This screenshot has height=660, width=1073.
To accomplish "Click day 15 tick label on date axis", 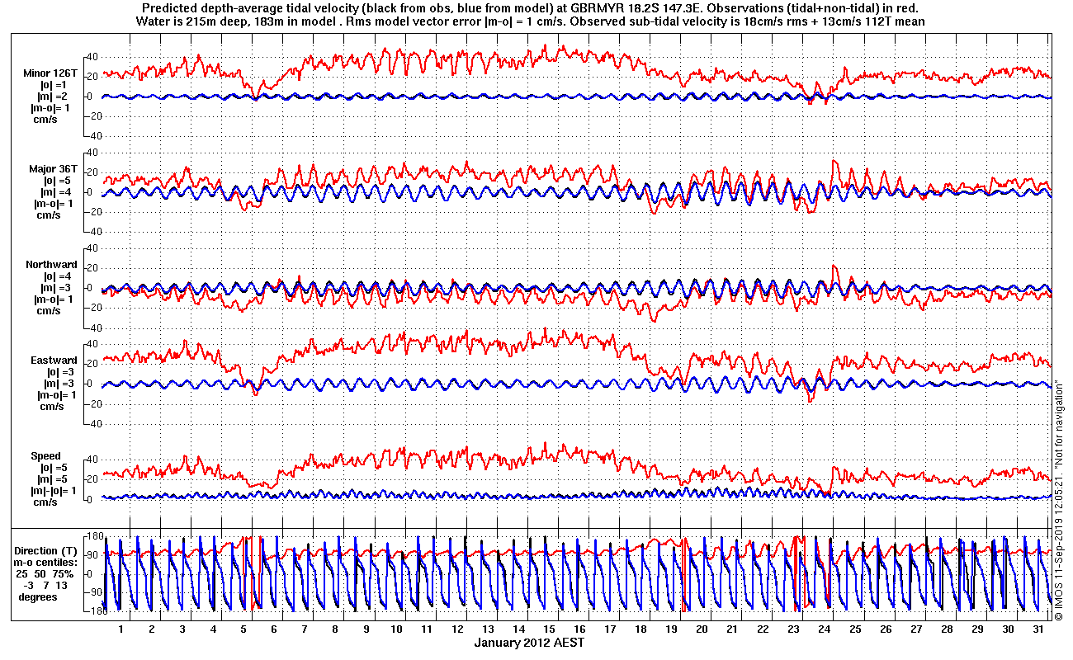I will 549,629.
